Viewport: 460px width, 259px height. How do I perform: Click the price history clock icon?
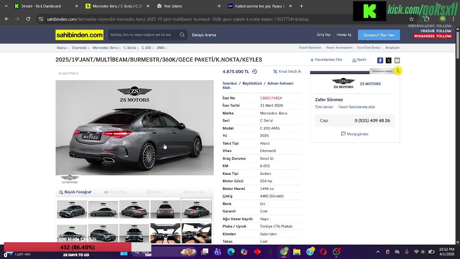[254, 72]
